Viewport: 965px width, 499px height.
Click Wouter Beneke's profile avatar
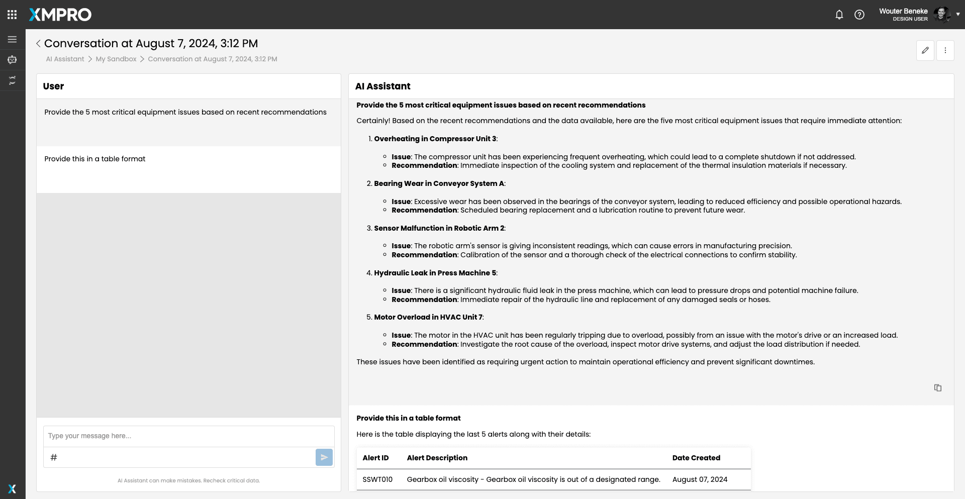941,15
